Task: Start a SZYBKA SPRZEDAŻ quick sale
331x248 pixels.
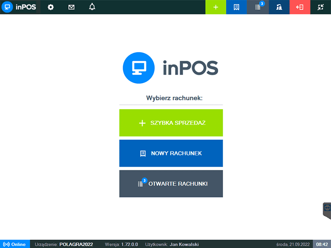Action: [x=171, y=123]
